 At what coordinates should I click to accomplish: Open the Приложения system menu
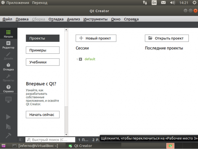pos(18,3)
